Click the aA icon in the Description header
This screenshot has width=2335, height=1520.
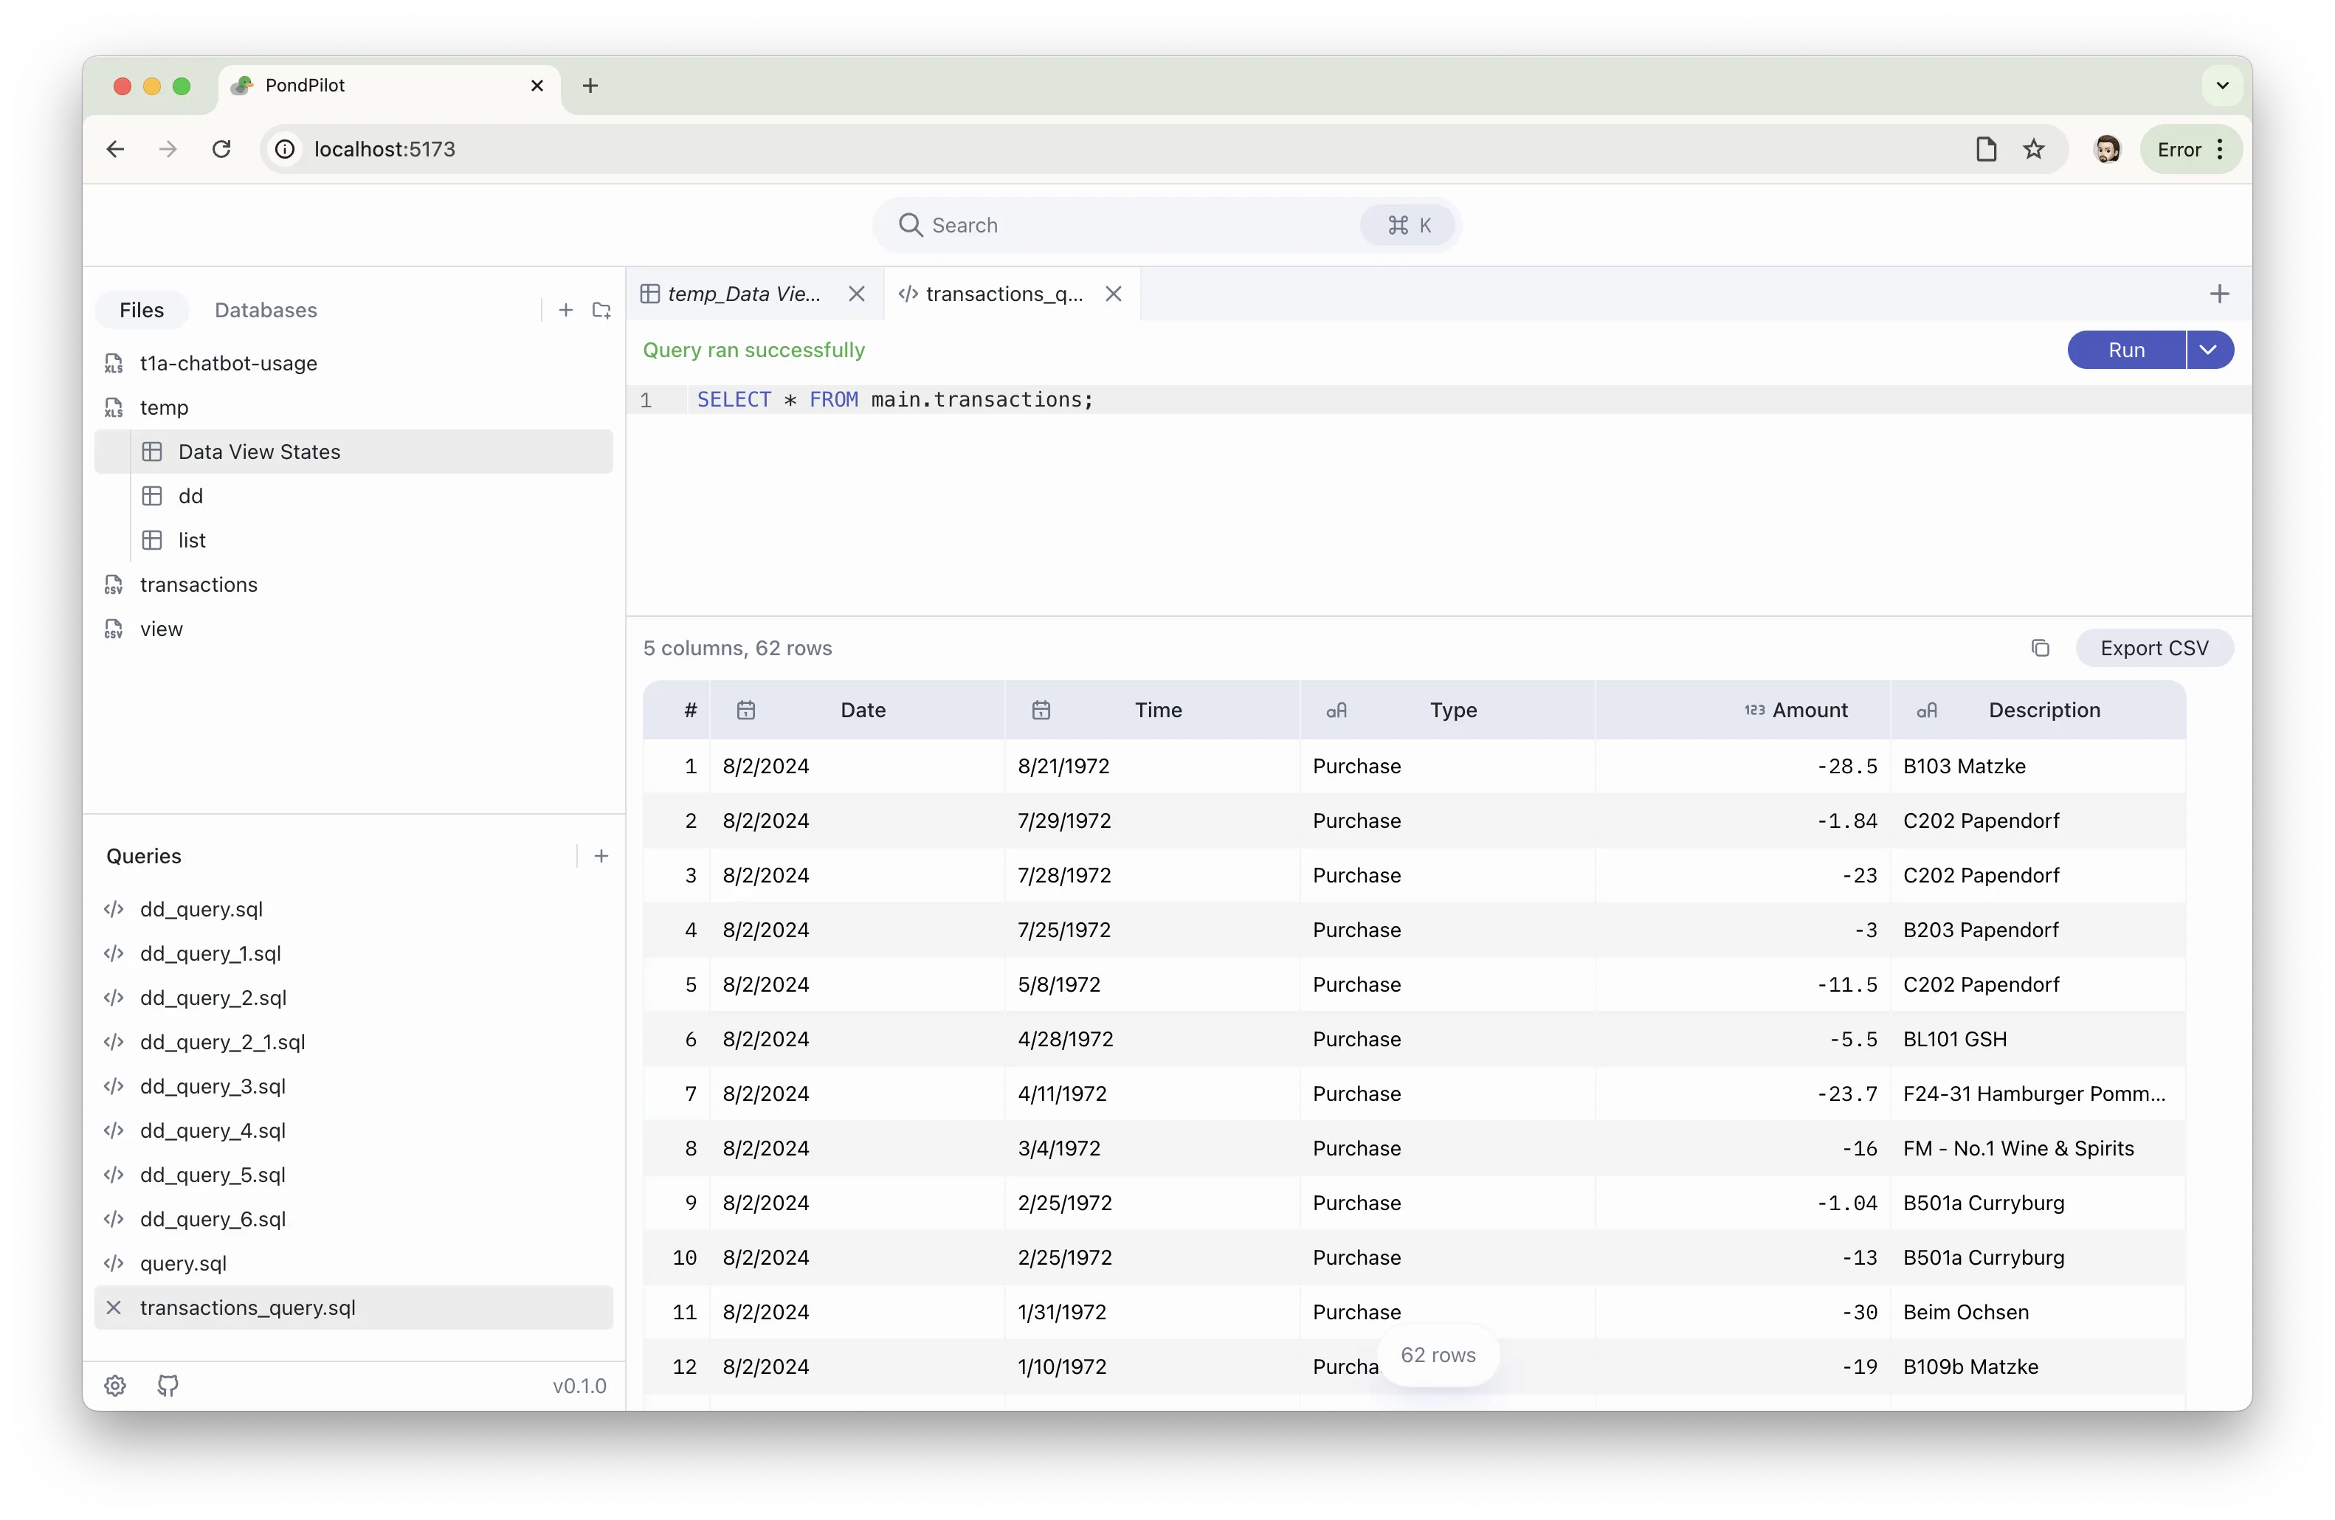pos(1927,709)
